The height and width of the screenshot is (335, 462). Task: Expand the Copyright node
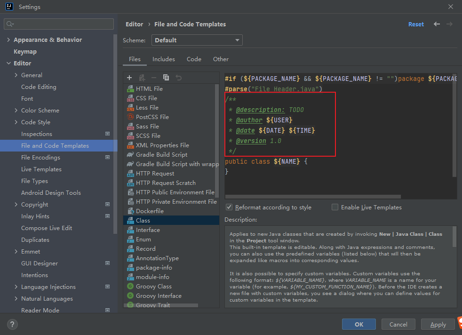[x=16, y=205]
